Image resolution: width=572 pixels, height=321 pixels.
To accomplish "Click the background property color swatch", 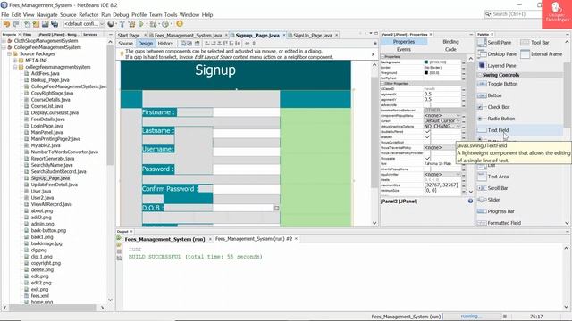I will click(x=426, y=62).
